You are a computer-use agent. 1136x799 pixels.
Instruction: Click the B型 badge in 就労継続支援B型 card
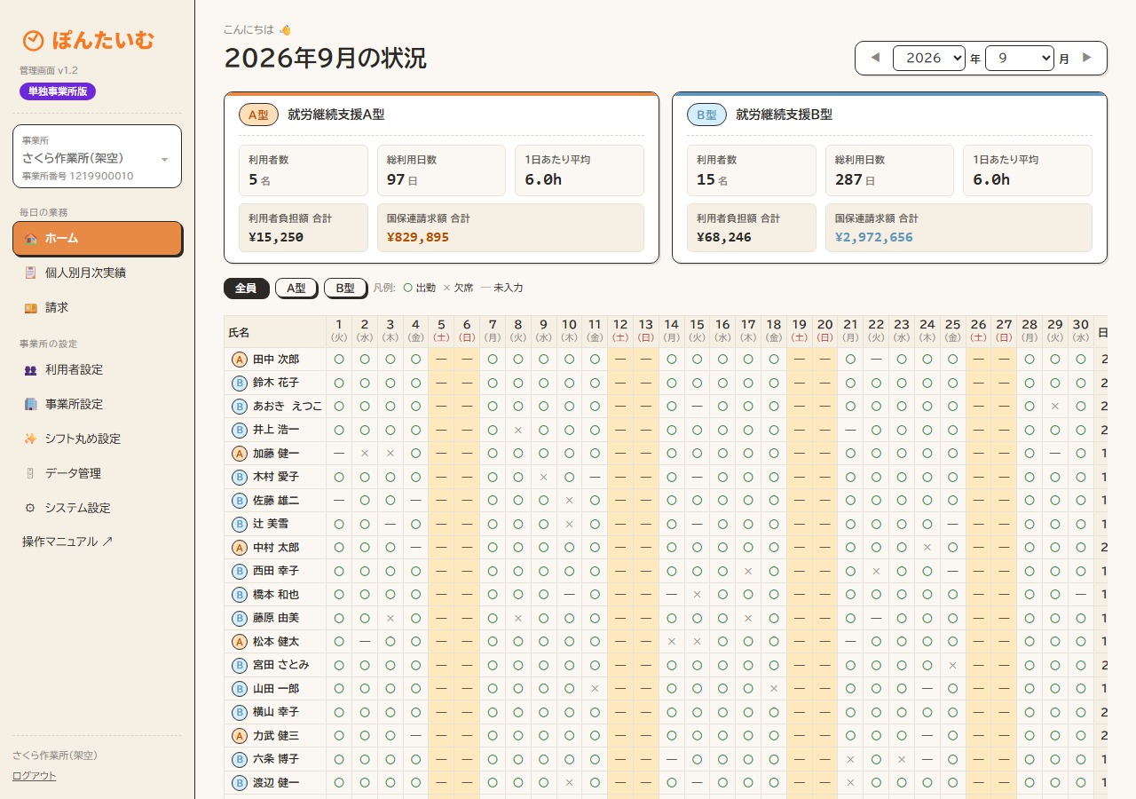pos(706,115)
